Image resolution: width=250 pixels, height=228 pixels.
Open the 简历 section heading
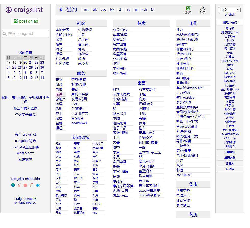tap(193, 215)
